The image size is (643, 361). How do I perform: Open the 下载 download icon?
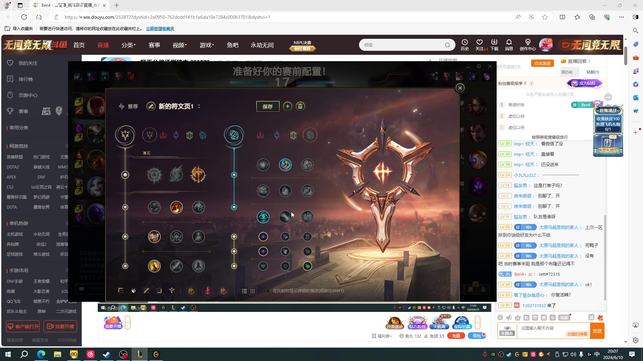tap(494, 44)
